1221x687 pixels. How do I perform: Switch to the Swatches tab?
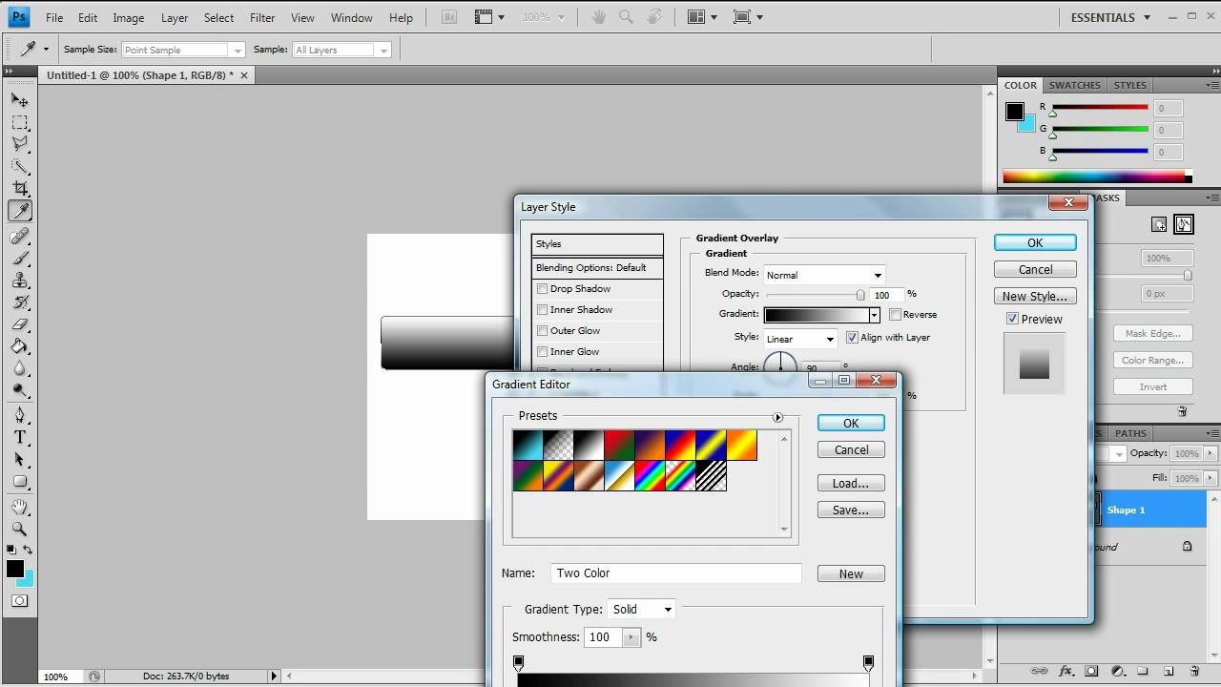pyautogui.click(x=1074, y=85)
